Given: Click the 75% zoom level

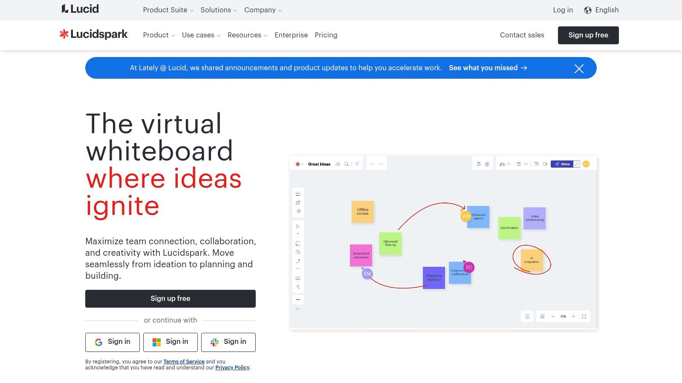Looking at the screenshot, I should click(563, 317).
